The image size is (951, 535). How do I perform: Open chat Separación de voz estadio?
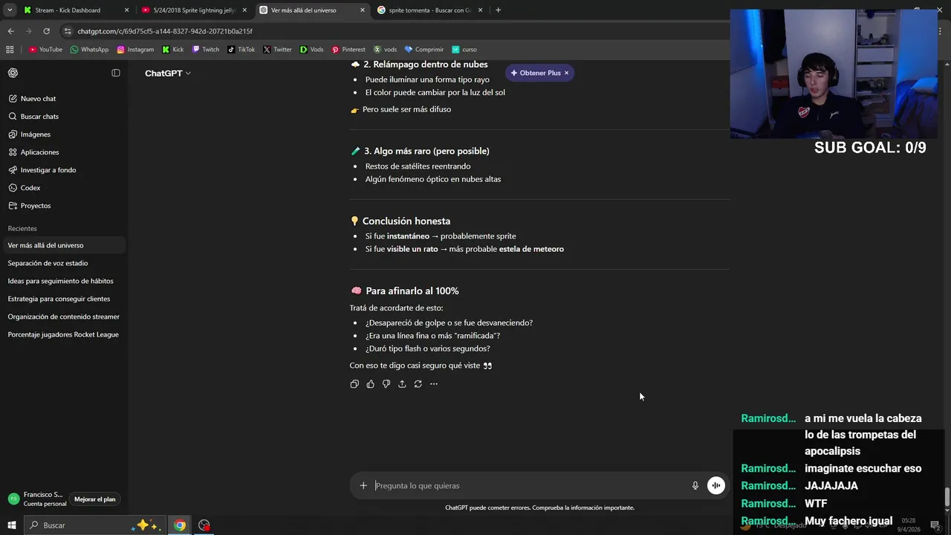point(63,263)
